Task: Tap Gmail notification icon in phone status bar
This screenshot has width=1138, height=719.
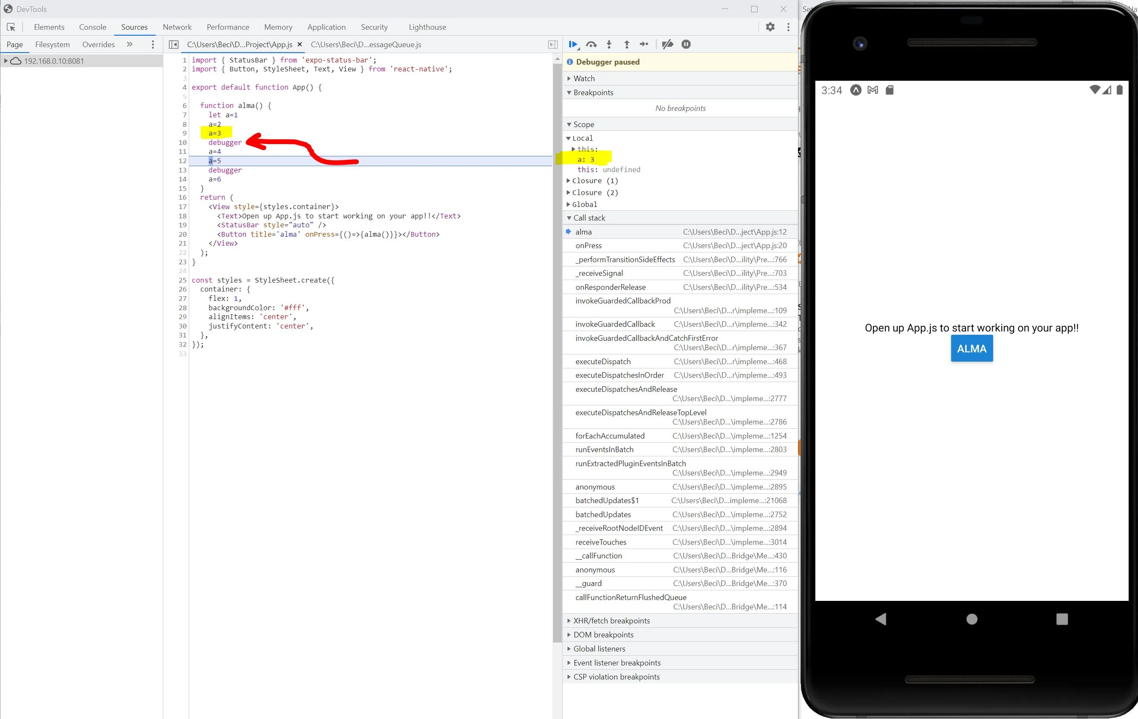Action: pos(873,90)
